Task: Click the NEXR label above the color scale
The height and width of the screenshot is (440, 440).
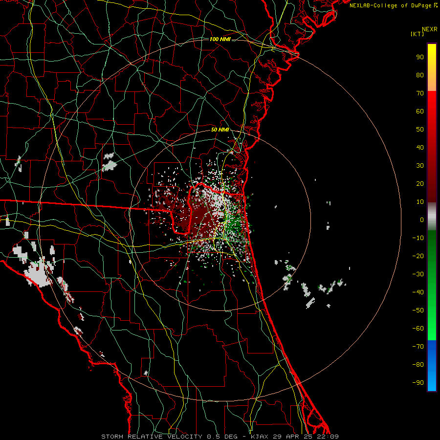Action: click(430, 29)
